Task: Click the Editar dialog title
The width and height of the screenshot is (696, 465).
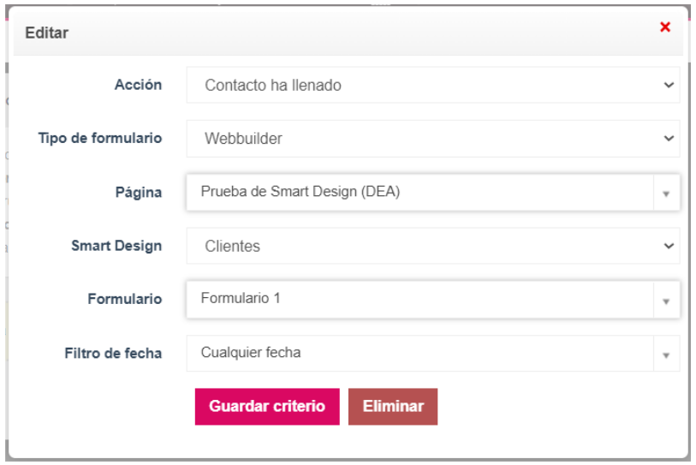Action: click(46, 33)
